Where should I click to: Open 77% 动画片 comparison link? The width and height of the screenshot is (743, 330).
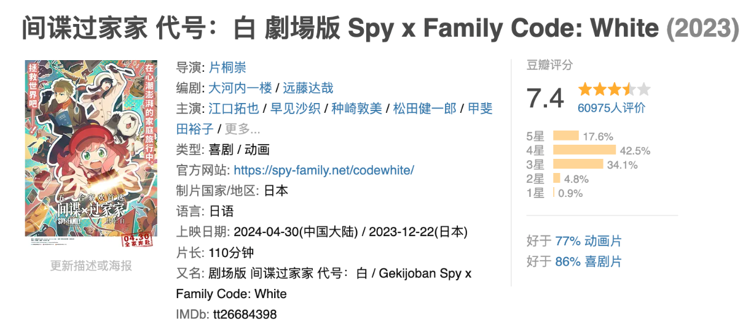(x=588, y=241)
